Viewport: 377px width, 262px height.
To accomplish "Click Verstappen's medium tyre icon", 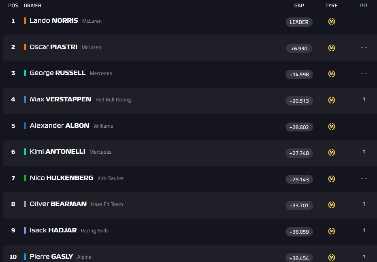I will (331, 100).
